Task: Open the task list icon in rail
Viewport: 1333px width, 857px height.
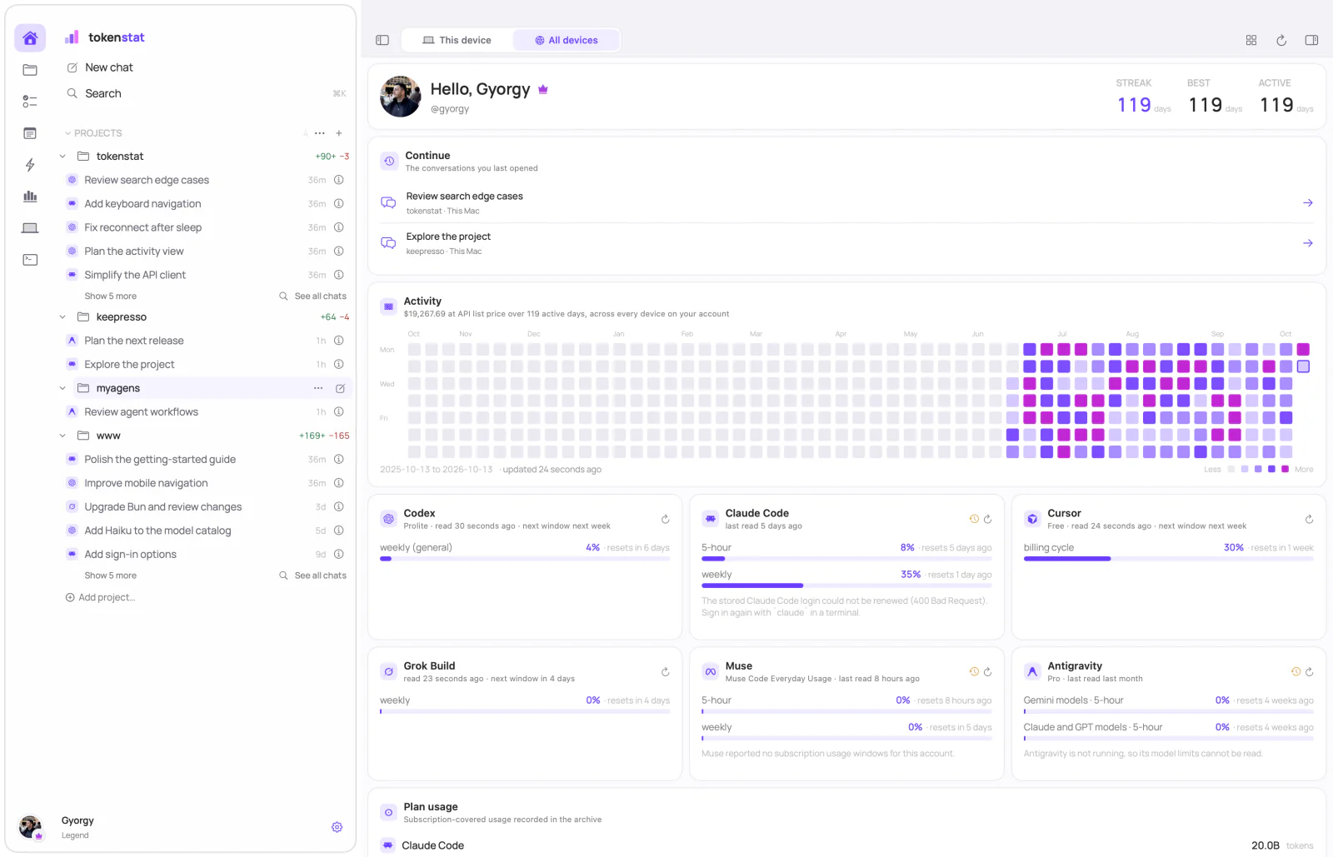Action: pos(30,102)
